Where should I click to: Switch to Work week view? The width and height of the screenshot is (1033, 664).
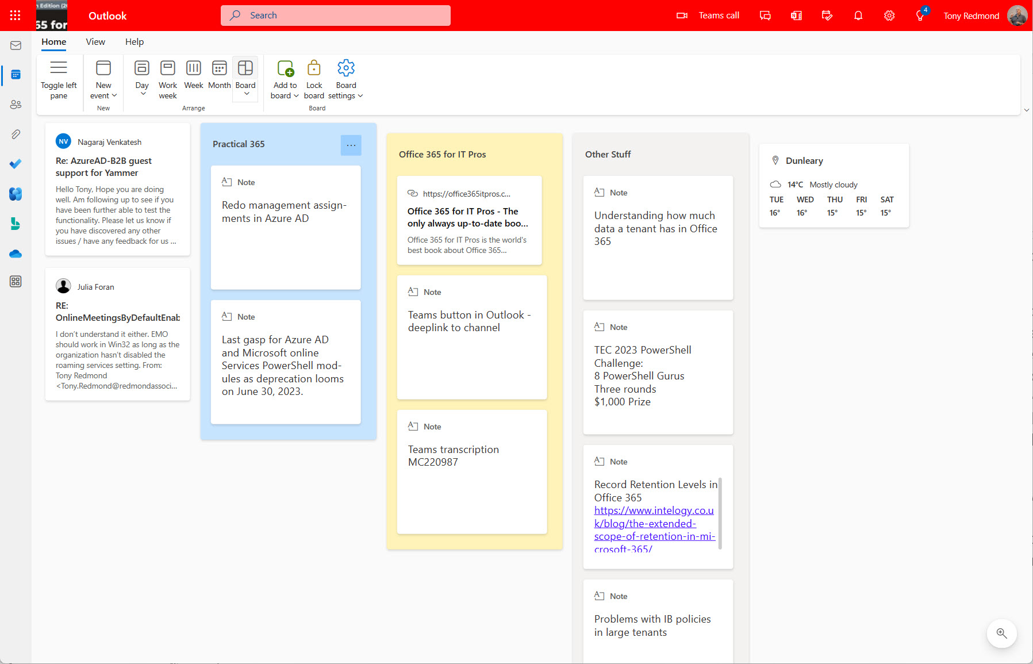point(168,79)
